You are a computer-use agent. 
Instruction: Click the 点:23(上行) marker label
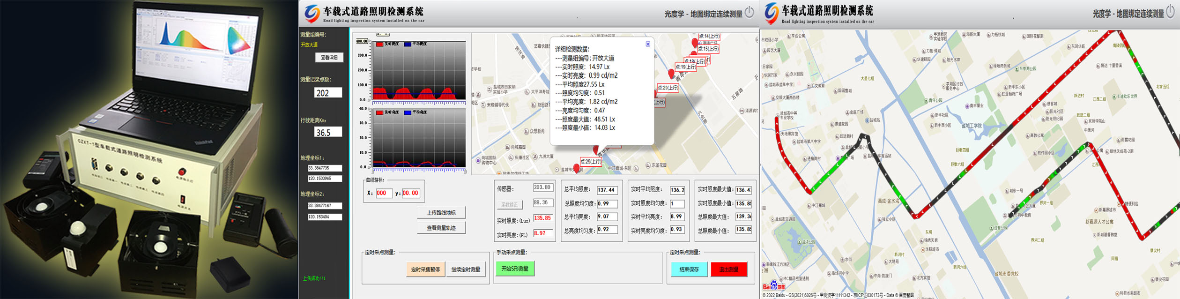point(668,88)
